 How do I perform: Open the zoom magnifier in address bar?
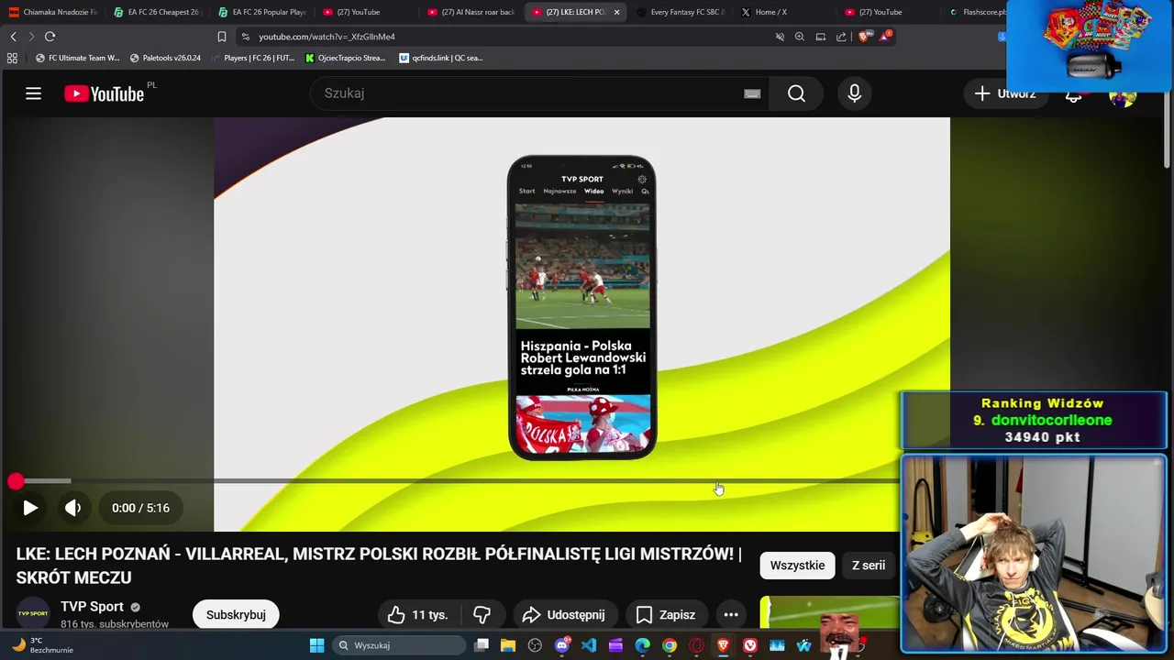tap(800, 37)
